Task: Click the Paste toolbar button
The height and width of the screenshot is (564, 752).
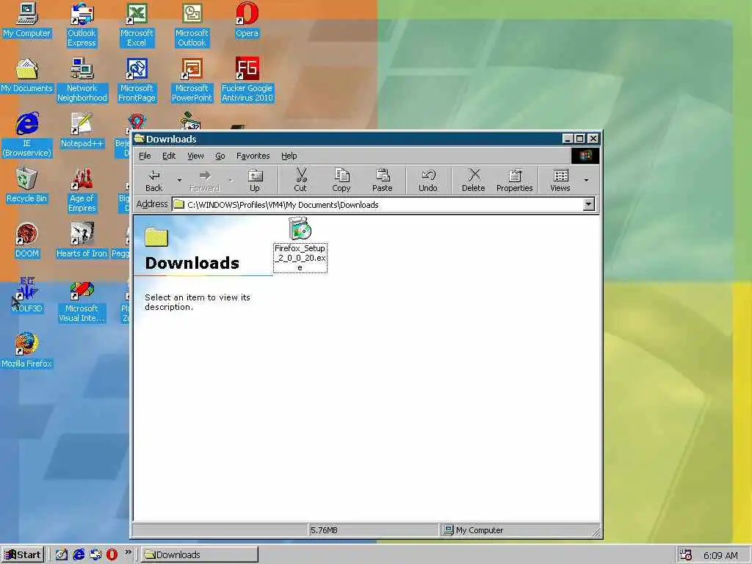Action: coord(382,181)
